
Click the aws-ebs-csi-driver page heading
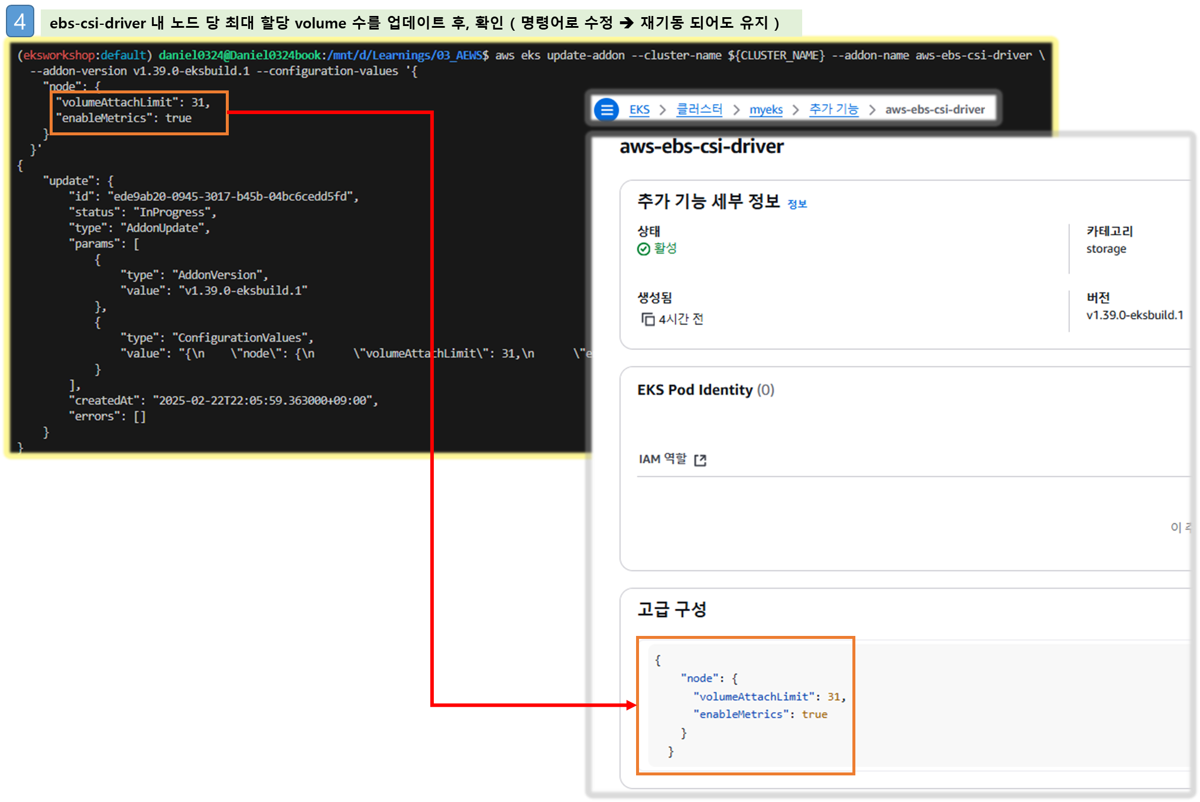pyautogui.click(x=701, y=146)
